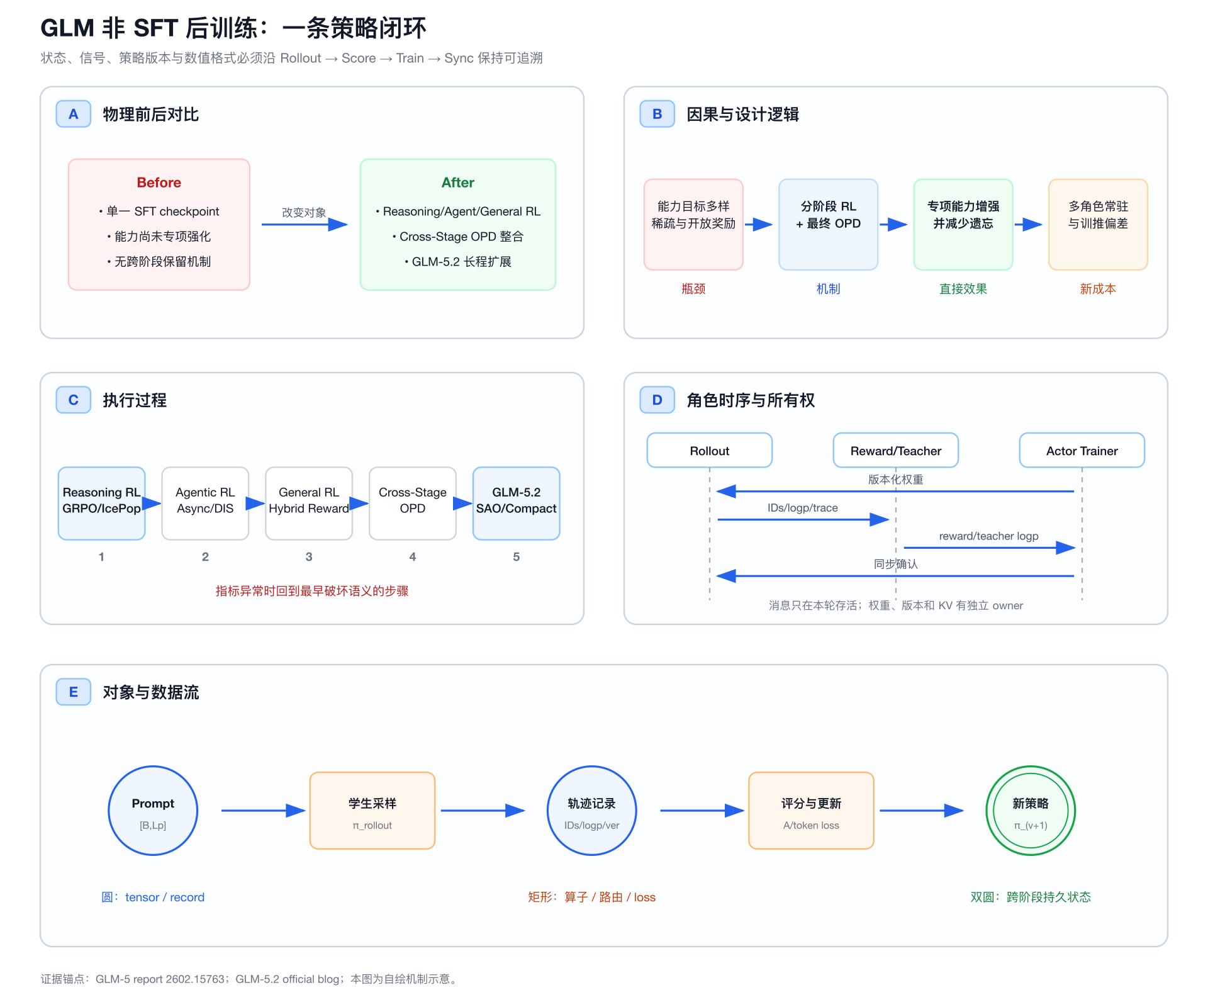Viewport: 1208px width, 1007px height.
Task: Click the General RL Hybrid Reward step
Action: (x=309, y=503)
